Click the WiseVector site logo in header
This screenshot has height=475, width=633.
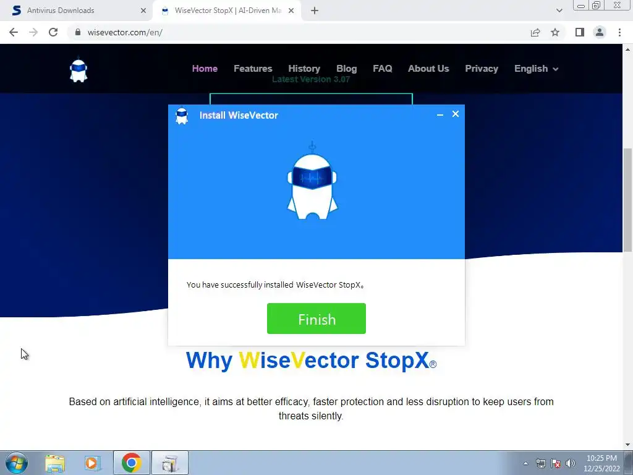click(79, 71)
